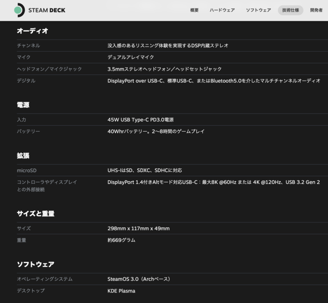
Task: Click the 45W USB Type-C PD3.0電源 value
Action: (140, 120)
